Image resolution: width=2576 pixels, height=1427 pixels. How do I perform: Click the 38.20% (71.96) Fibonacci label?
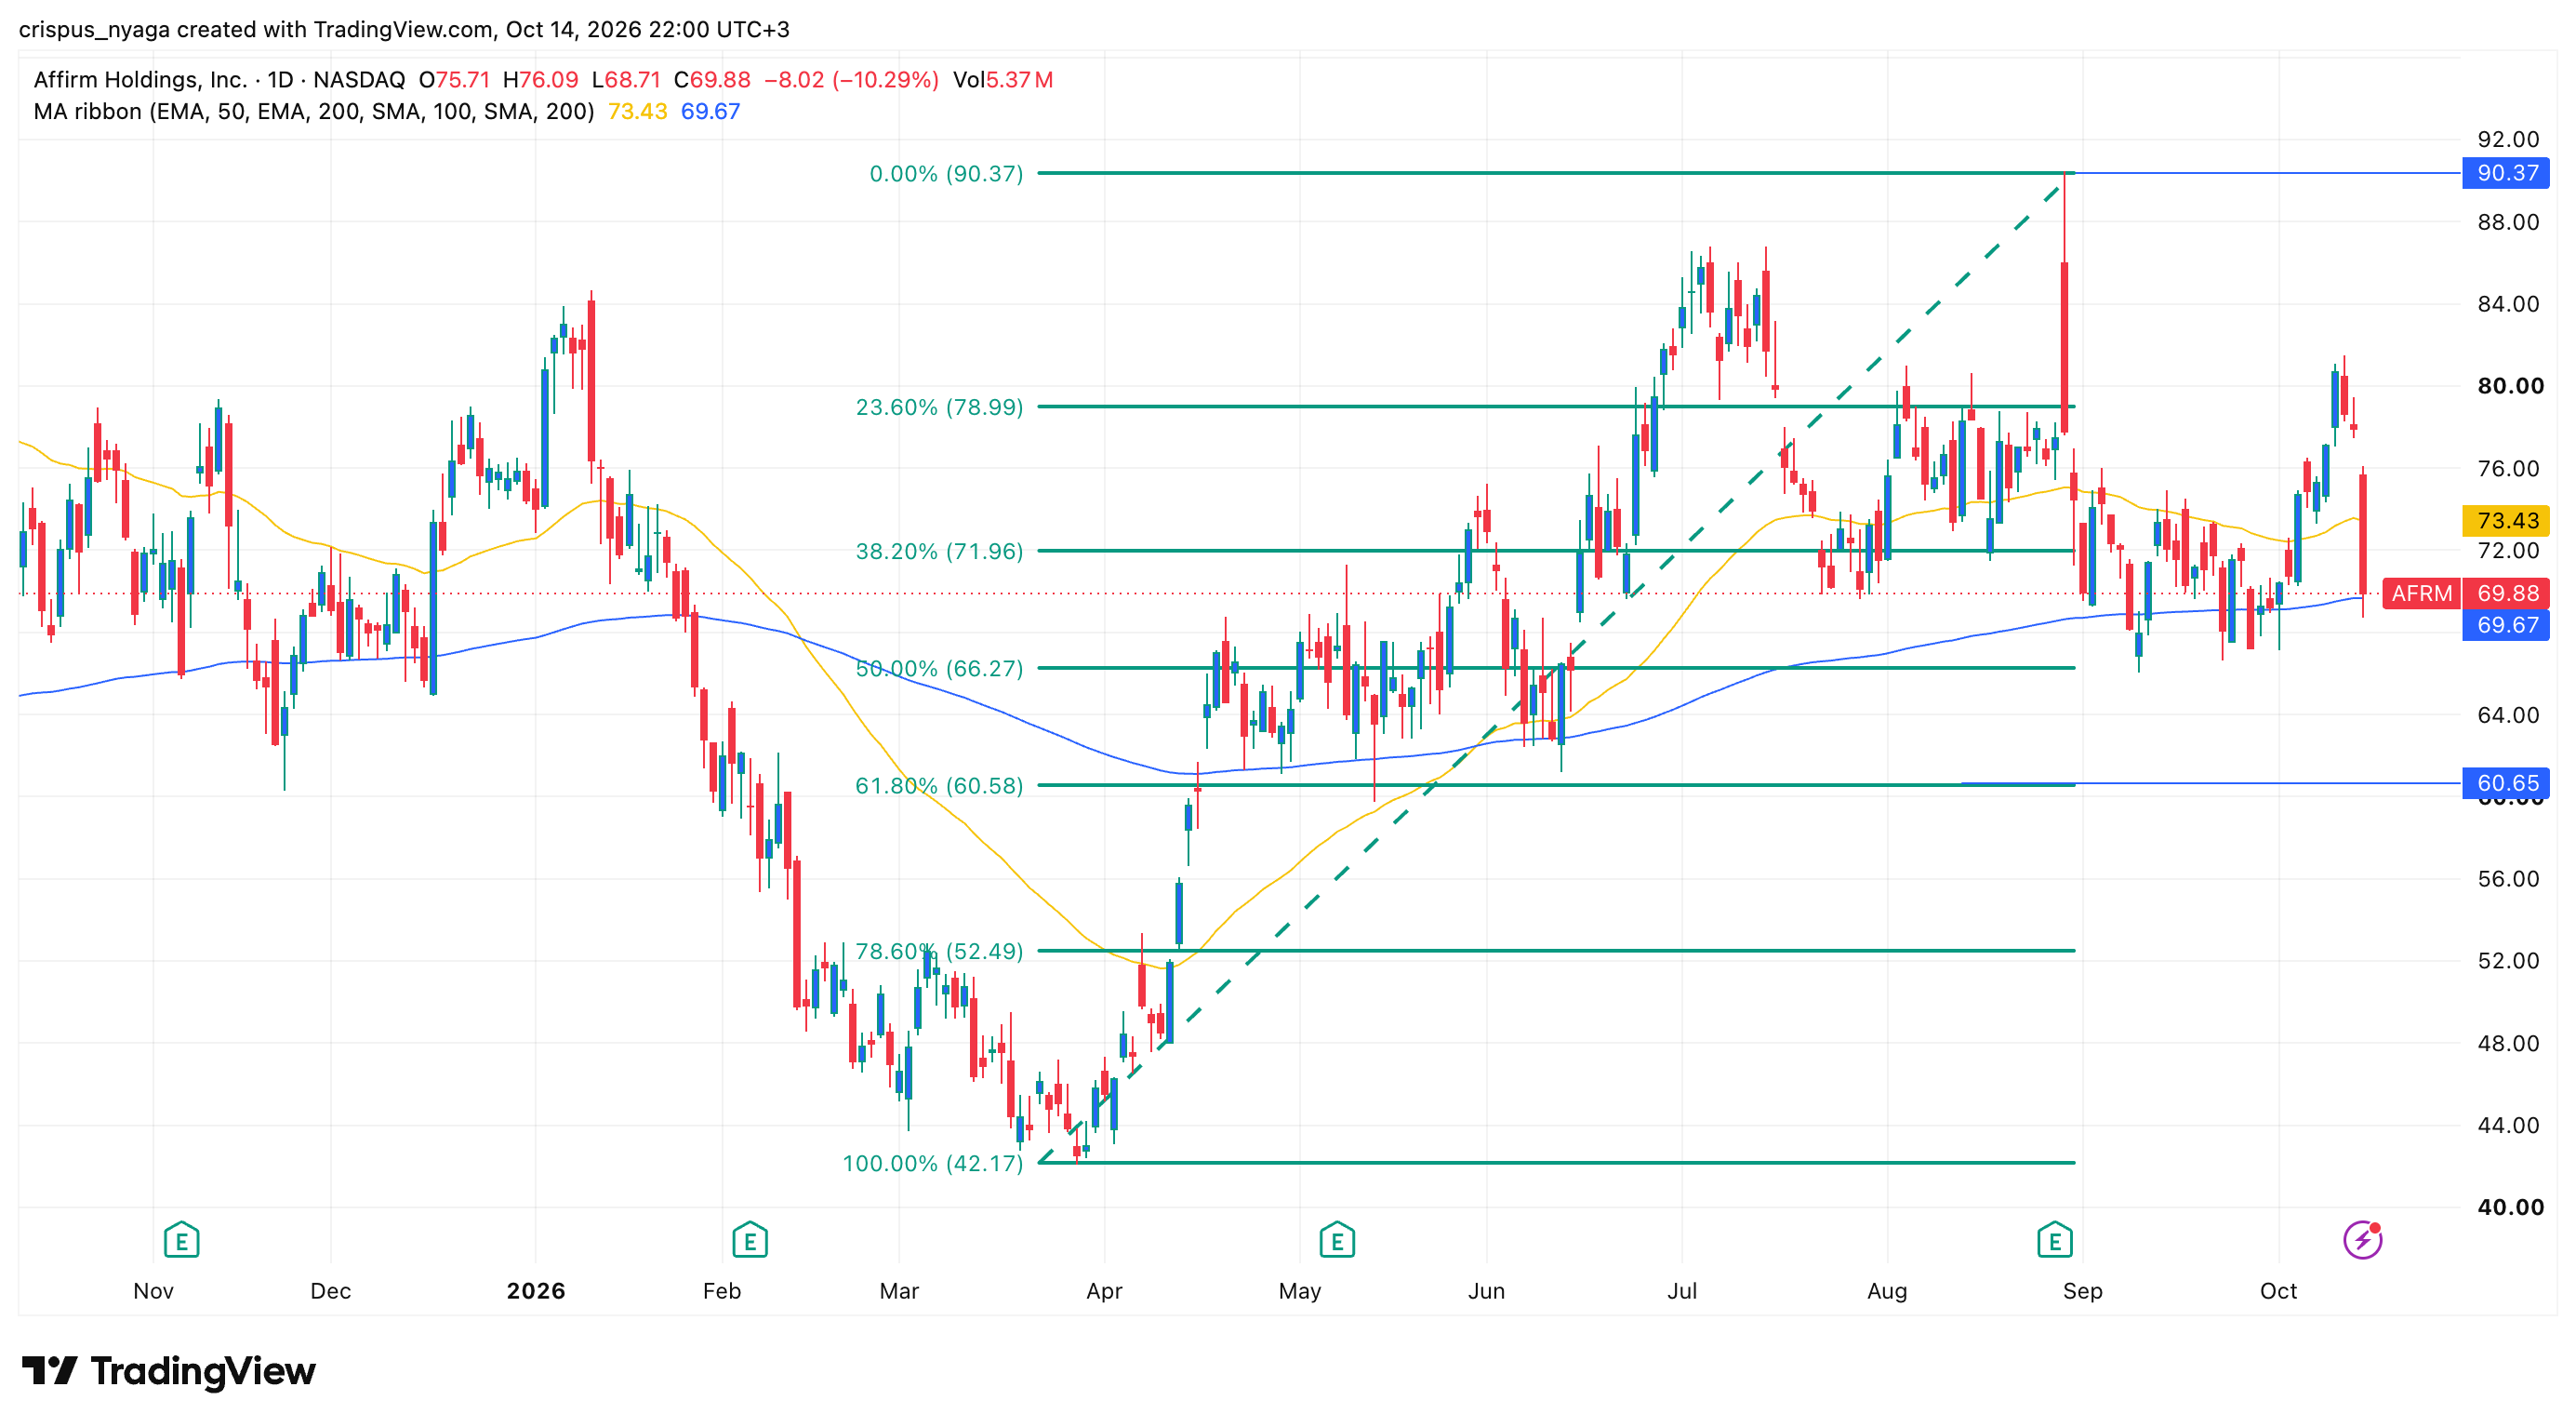[939, 551]
